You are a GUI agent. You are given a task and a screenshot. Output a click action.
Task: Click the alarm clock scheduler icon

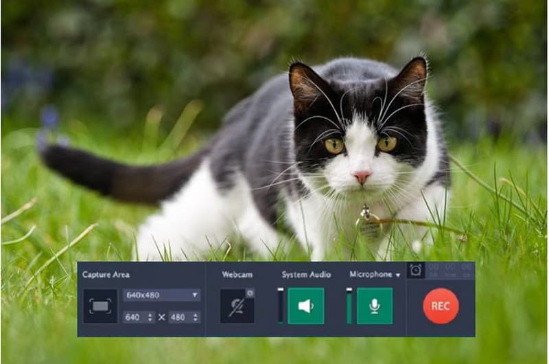point(415,270)
